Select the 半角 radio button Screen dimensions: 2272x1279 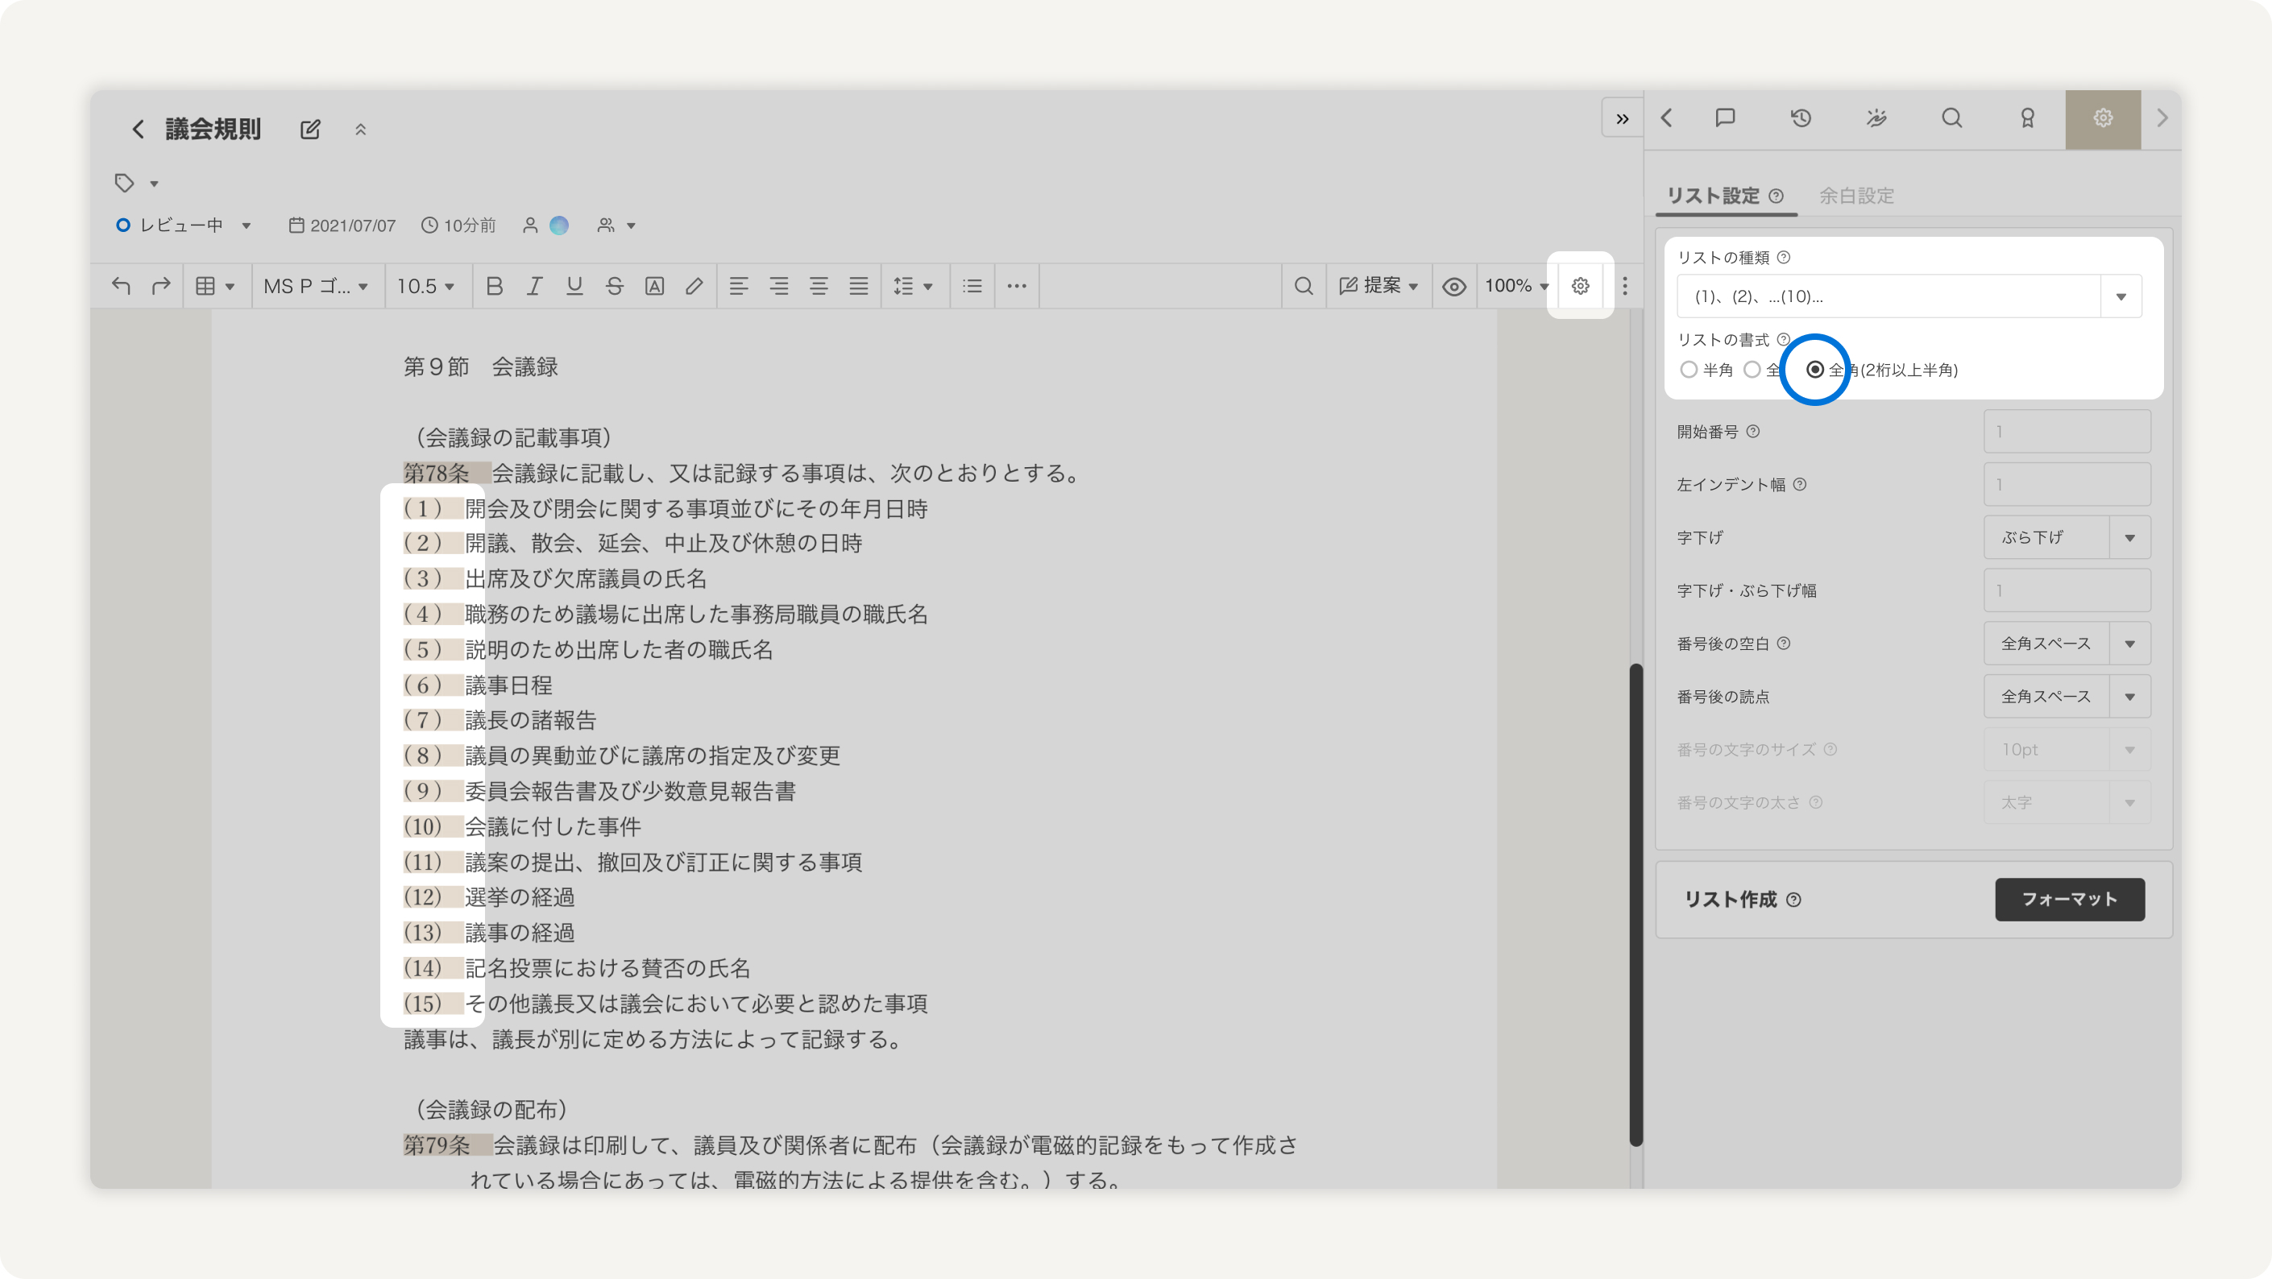(1689, 370)
